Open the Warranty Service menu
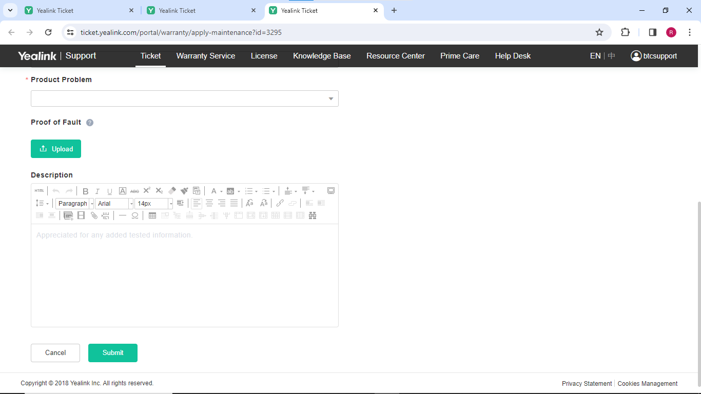 tap(205, 56)
